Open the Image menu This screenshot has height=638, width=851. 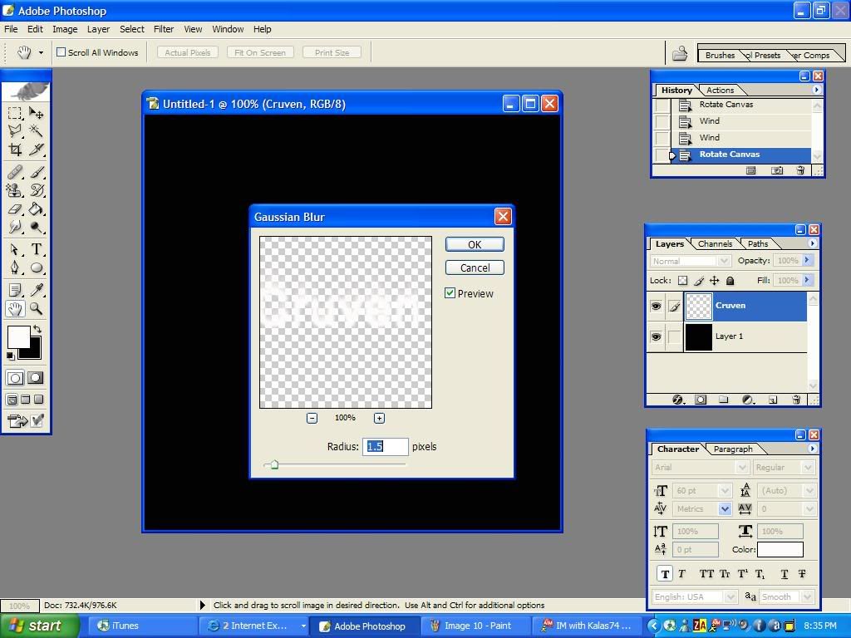pyautogui.click(x=65, y=29)
